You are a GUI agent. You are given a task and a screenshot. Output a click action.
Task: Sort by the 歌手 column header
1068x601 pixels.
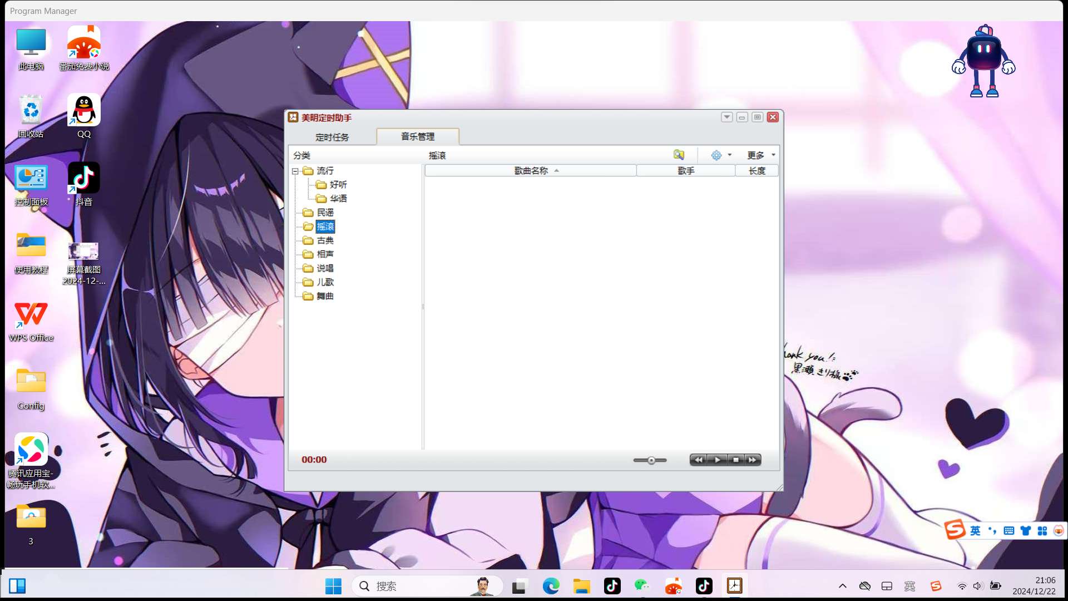686,171
